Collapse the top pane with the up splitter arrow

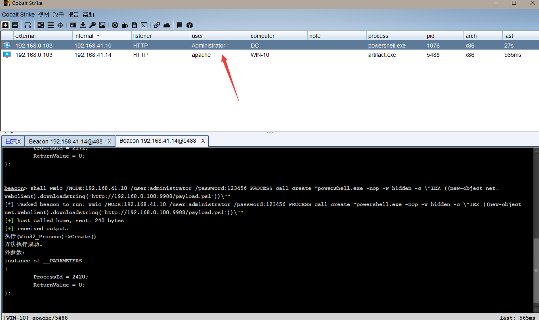tap(5, 133)
